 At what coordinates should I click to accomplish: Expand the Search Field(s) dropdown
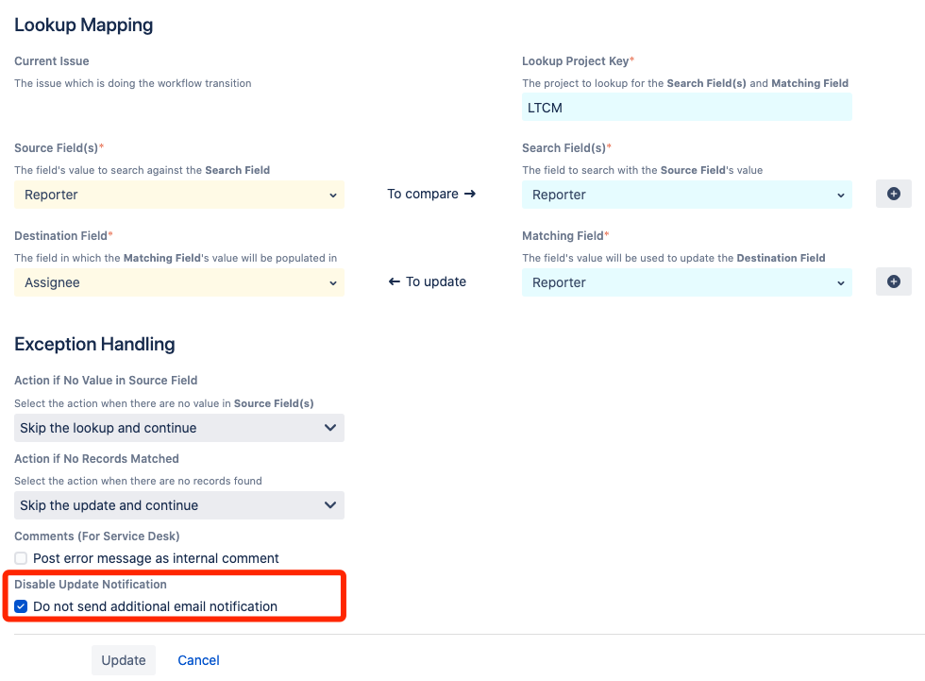[x=686, y=195]
